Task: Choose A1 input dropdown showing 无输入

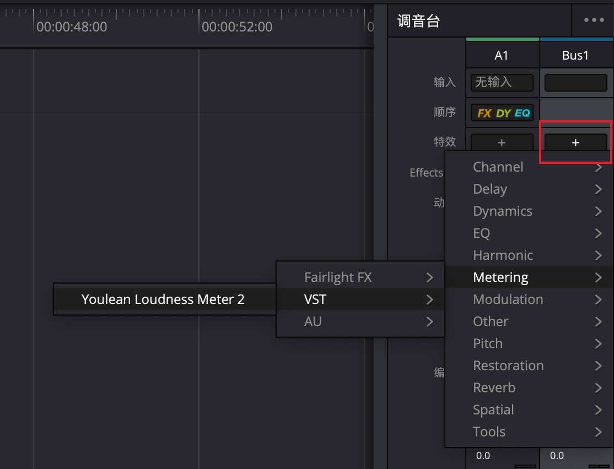Action: (502, 82)
